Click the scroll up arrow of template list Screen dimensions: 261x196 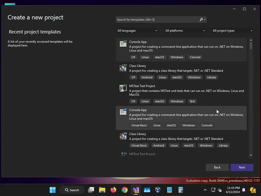251,40
